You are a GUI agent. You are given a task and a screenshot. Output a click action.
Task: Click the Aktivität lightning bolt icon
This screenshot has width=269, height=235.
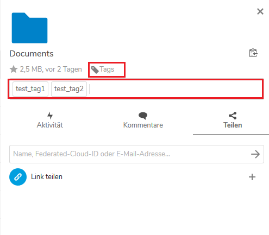point(50,116)
